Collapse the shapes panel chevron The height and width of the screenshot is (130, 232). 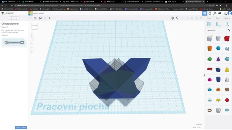(204, 75)
